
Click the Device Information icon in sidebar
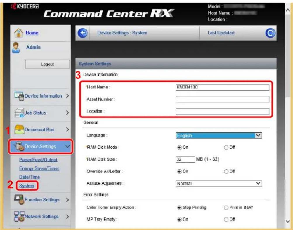pyautogui.click(x=19, y=96)
